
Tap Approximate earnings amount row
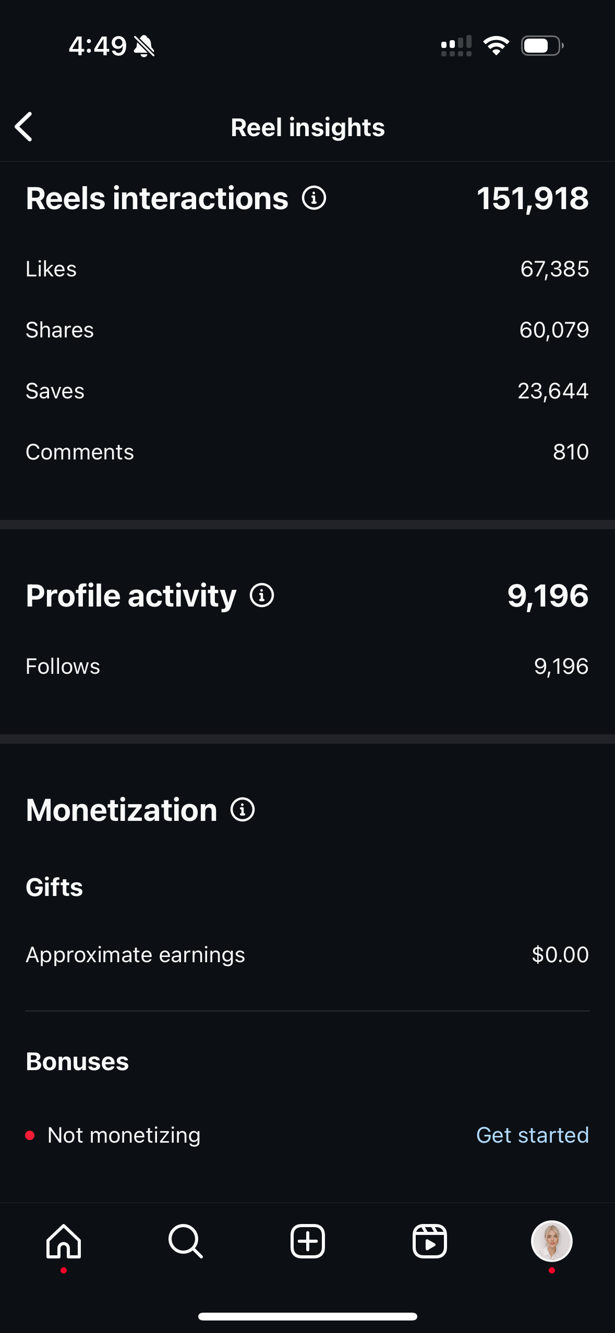click(x=307, y=955)
